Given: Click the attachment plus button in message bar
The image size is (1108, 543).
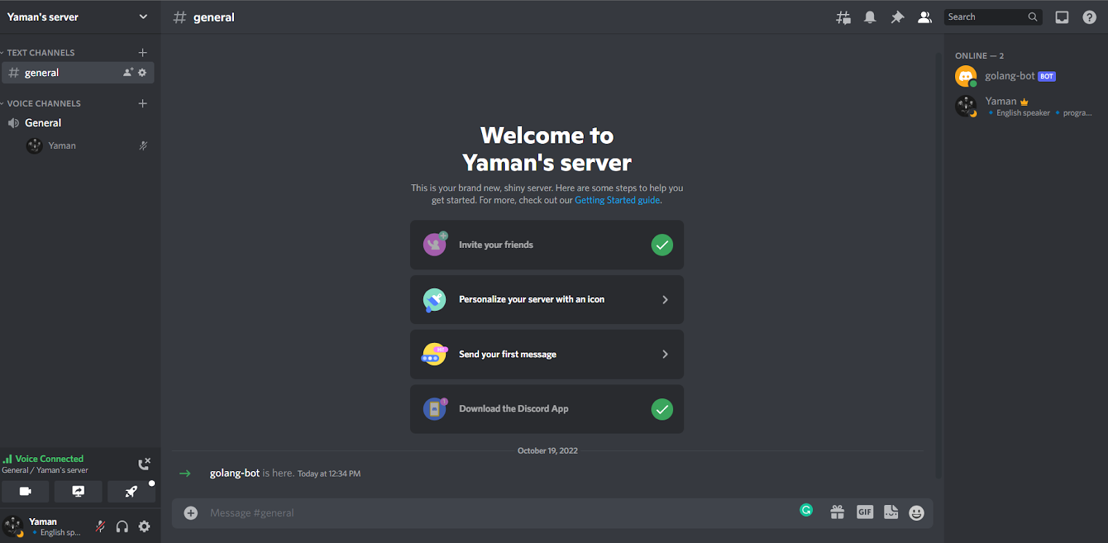Looking at the screenshot, I should tap(190, 513).
